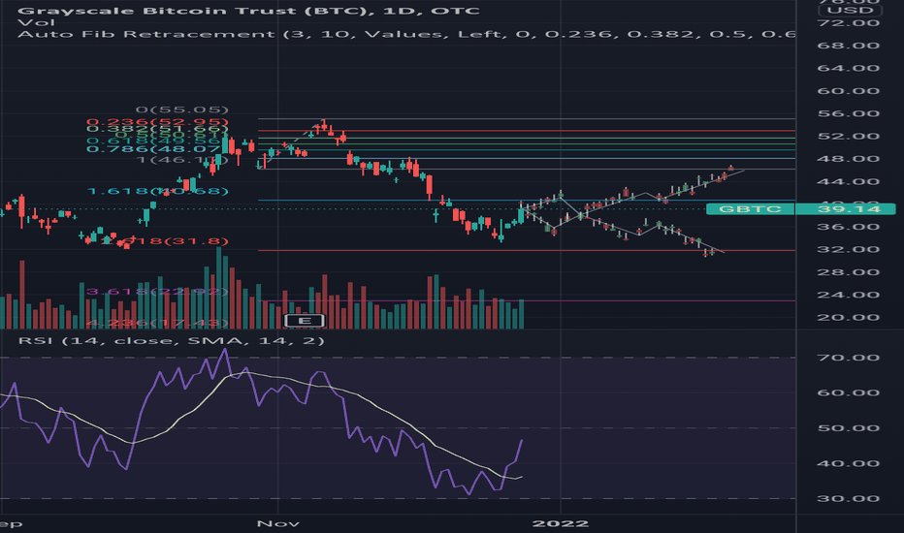
Task: Click the E earnings marker on the chart
Action: tap(305, 321)
